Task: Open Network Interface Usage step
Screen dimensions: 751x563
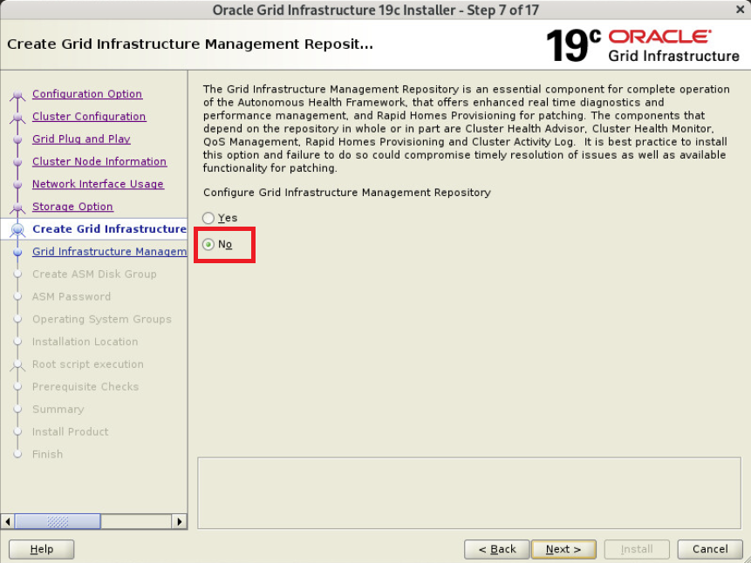Action: (99, 184)
